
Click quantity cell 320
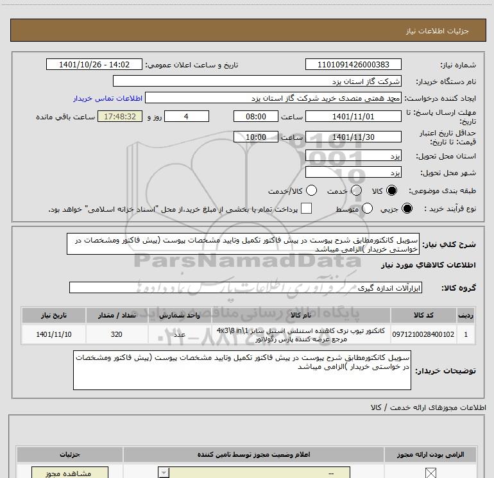click(117, 334)
